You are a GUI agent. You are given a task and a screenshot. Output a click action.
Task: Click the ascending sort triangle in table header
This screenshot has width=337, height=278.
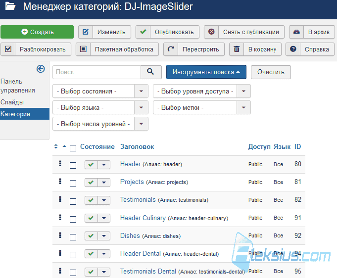(64, 146)
